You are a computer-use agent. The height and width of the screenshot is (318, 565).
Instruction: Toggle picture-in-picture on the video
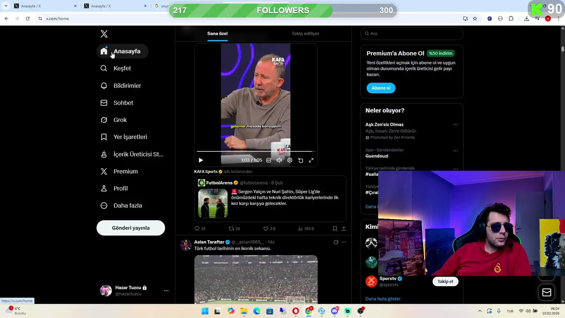point(301,160)
